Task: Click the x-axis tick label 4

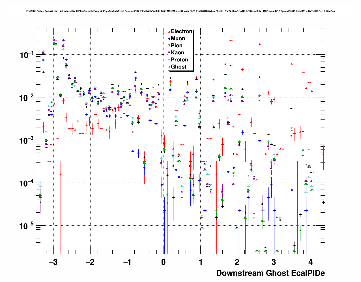Action: [310, 262]
